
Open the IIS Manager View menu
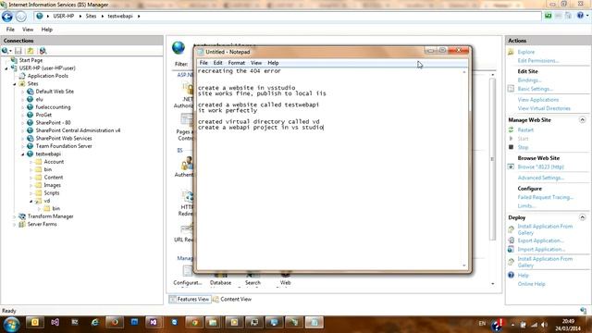[28, 30]
